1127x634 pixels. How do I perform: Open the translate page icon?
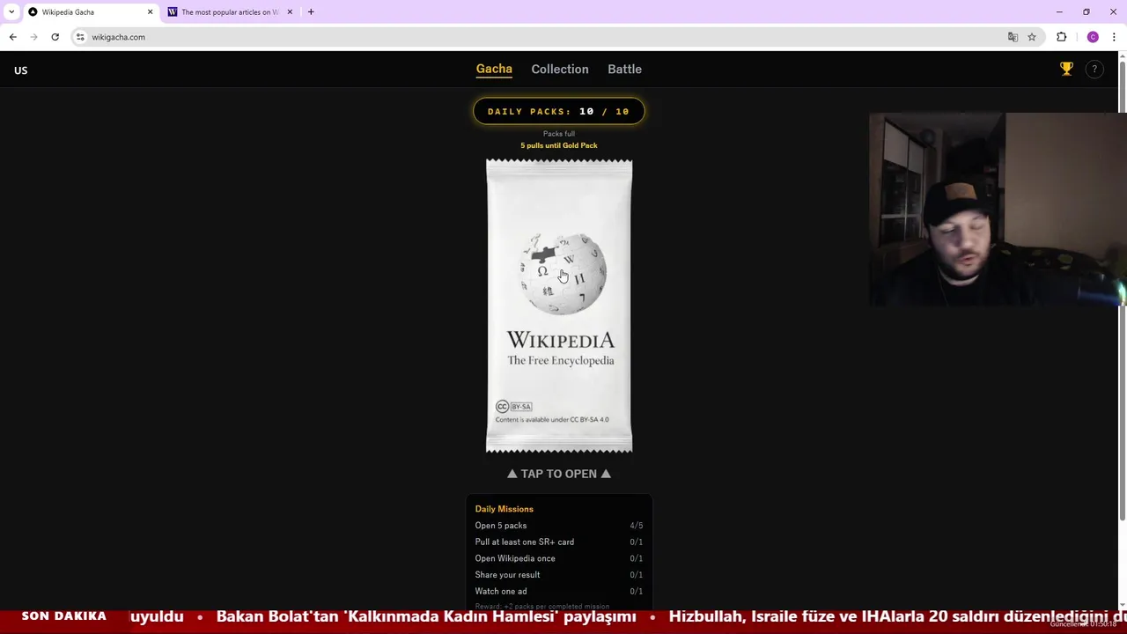(1013, 37)
